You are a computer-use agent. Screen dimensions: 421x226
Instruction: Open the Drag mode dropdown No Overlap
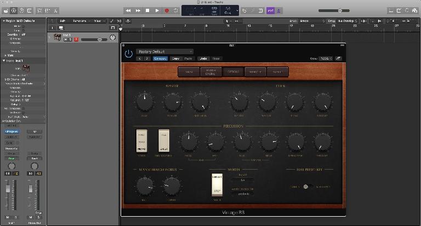pos(348,21)
